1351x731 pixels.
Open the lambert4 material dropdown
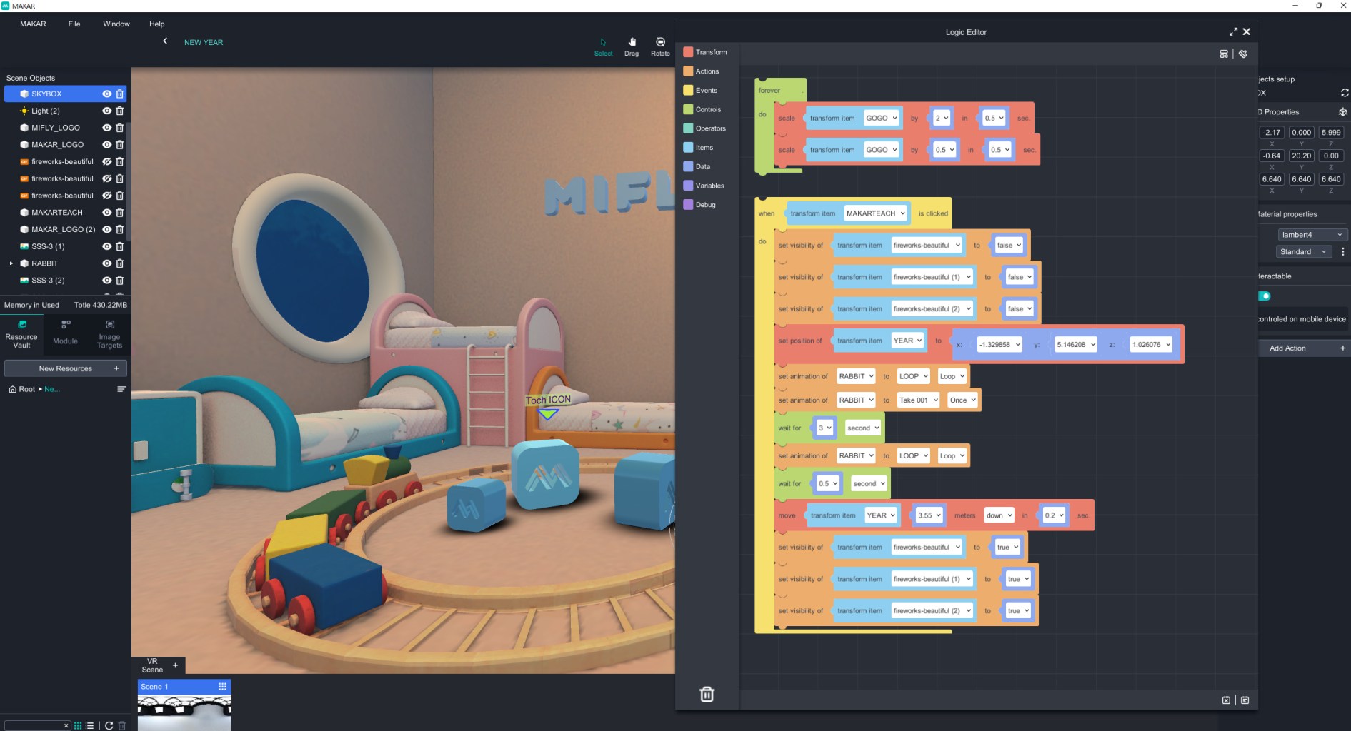coord(1311,235)
